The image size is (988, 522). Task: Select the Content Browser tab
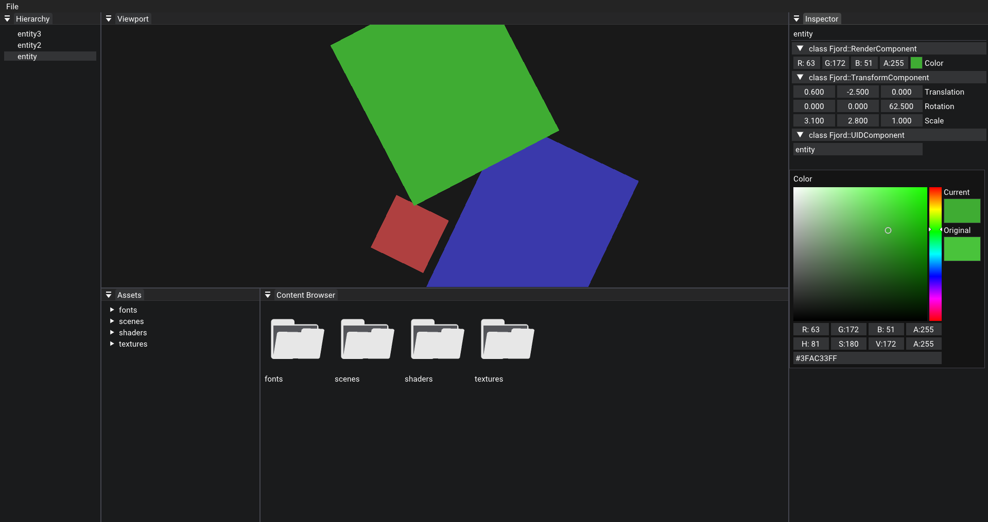pyautogui.click(x=306, y=295)
